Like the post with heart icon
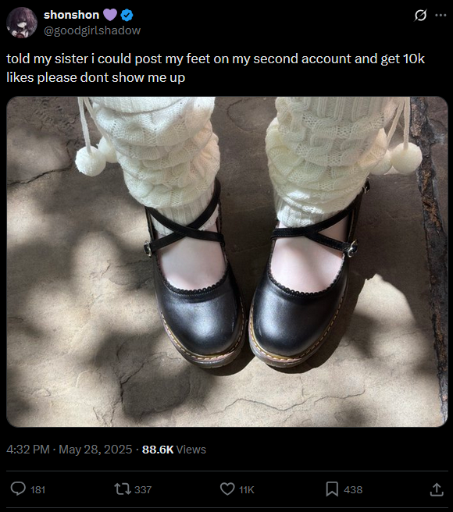The width and height of the screenshot is (453, 512). (227, 489)
